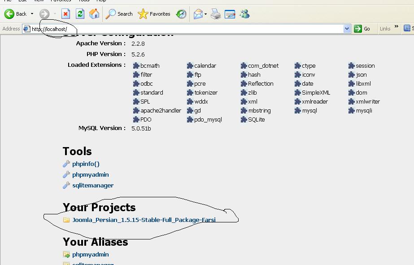Open the Search pane
Viewport: 414px width, 265px height.
[119, 14]
